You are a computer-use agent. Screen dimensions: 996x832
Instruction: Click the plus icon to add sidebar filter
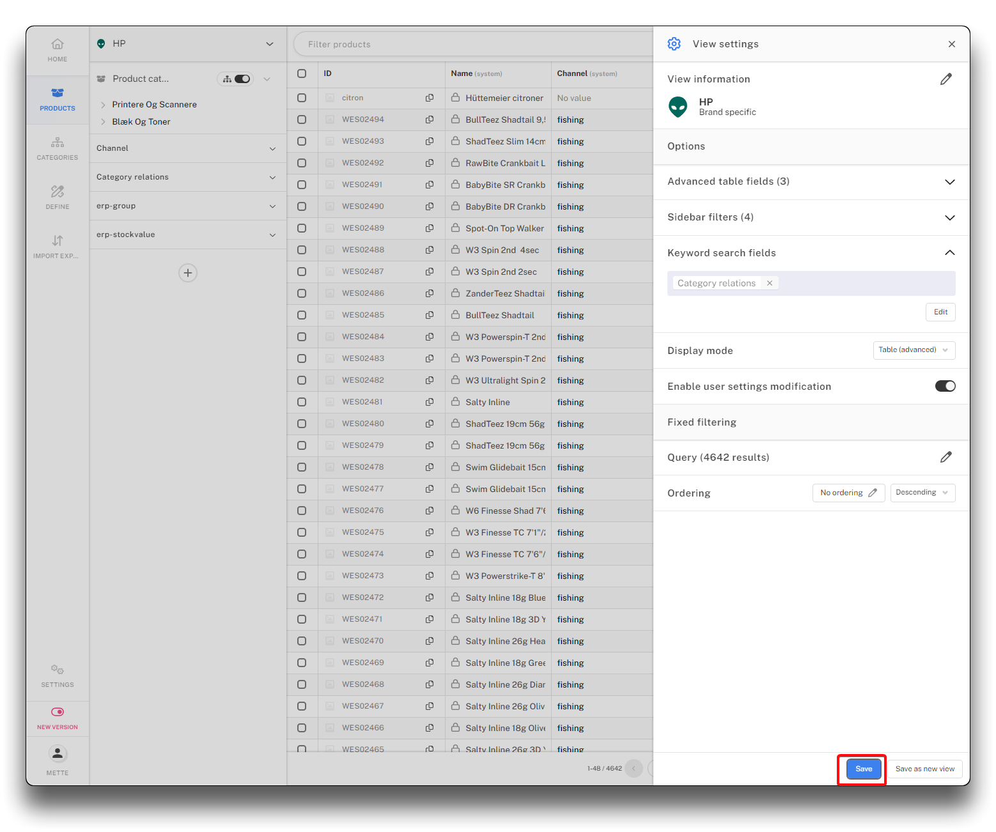point(187,273)
